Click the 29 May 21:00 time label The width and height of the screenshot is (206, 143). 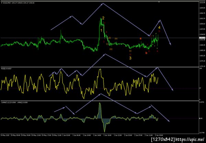point(56,135)
